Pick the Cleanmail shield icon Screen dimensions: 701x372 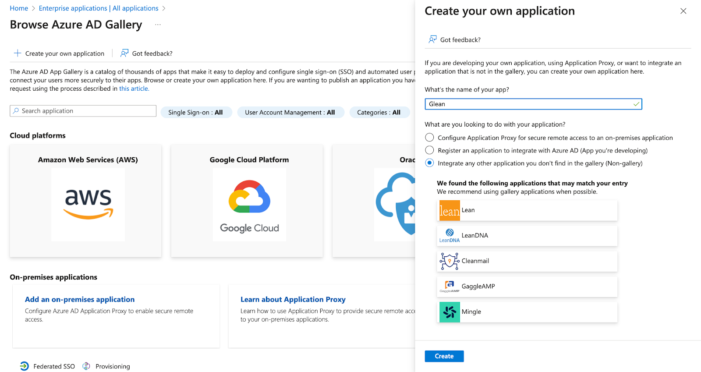pyautogui.click(x=450, y=261)
